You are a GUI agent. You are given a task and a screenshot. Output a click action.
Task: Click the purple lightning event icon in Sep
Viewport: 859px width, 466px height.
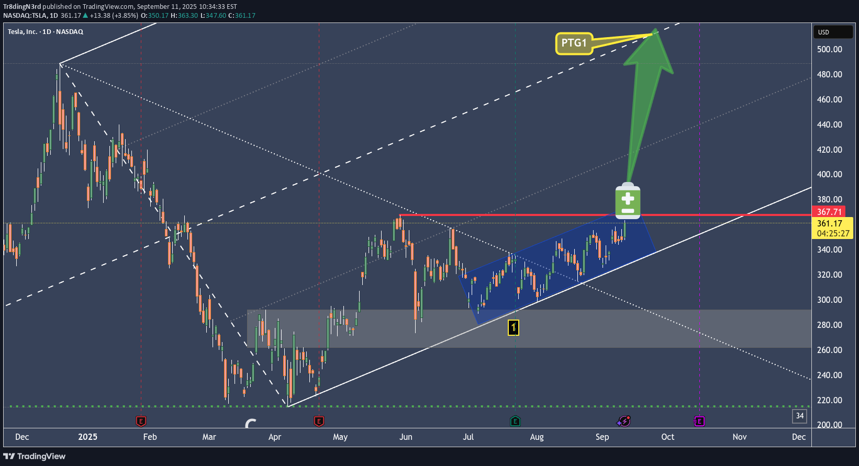[623, 421]
